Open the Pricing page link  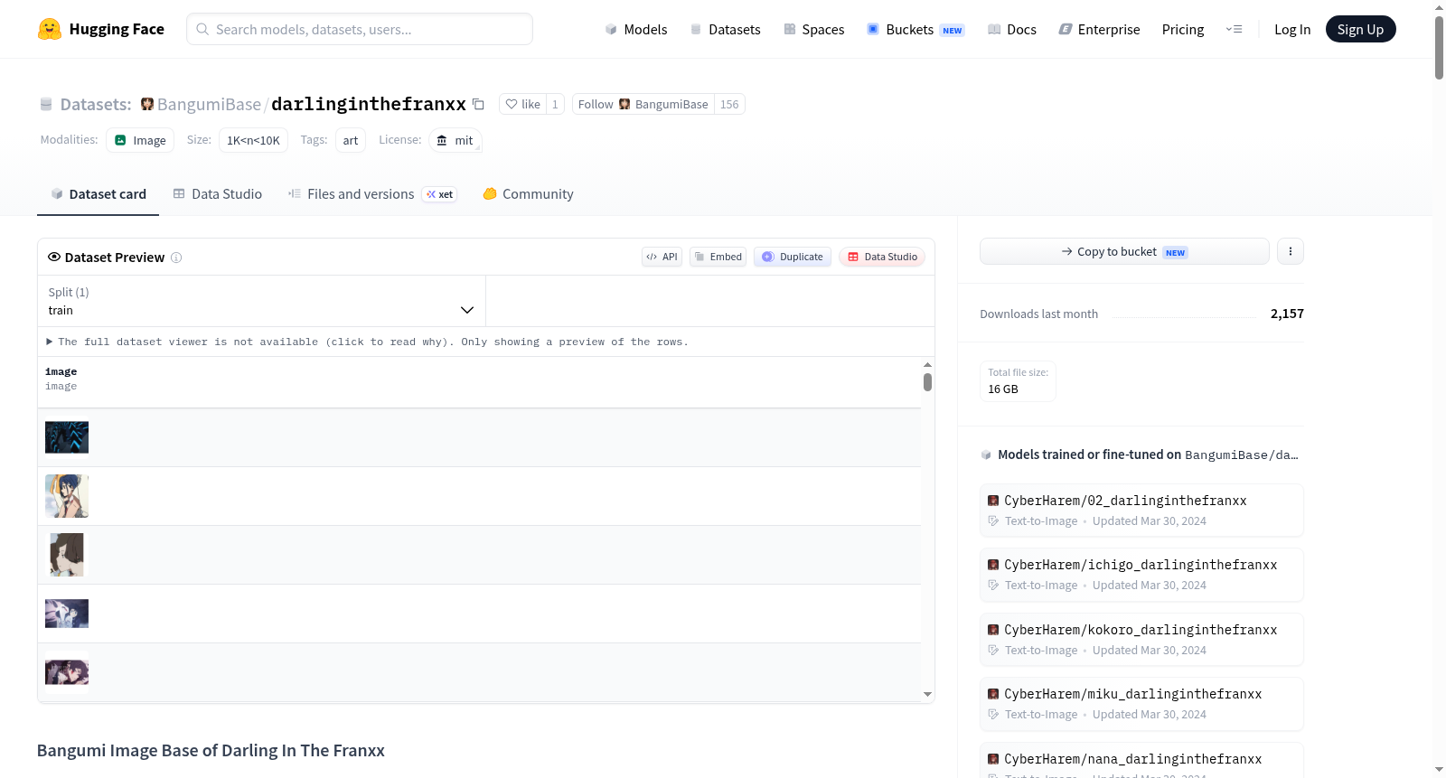[1183, 30]
